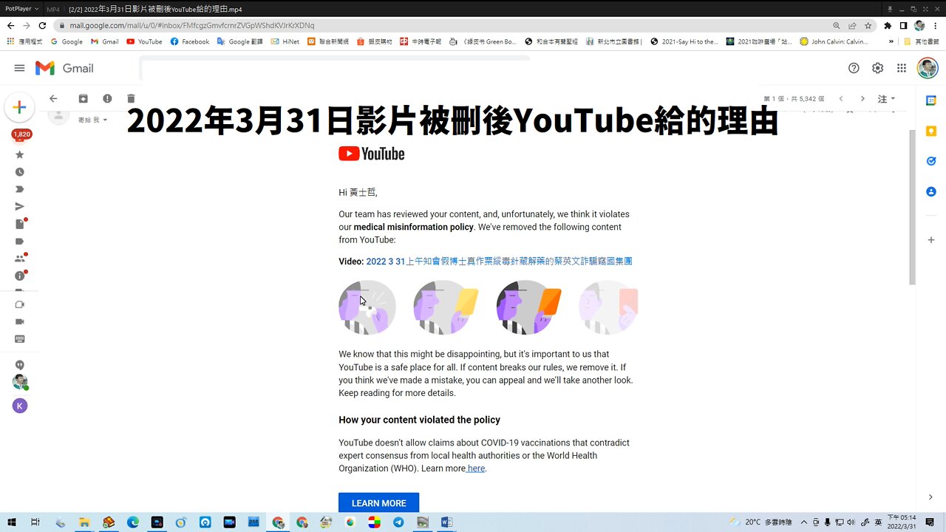
Task: Select the purple K contact avatar
Action: point(20,406)
